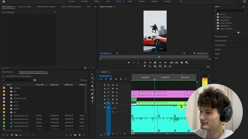Viewport: 248px width, 139px height.
Task: Go to Out point in Program monitor
Action: tap(165, 63)
